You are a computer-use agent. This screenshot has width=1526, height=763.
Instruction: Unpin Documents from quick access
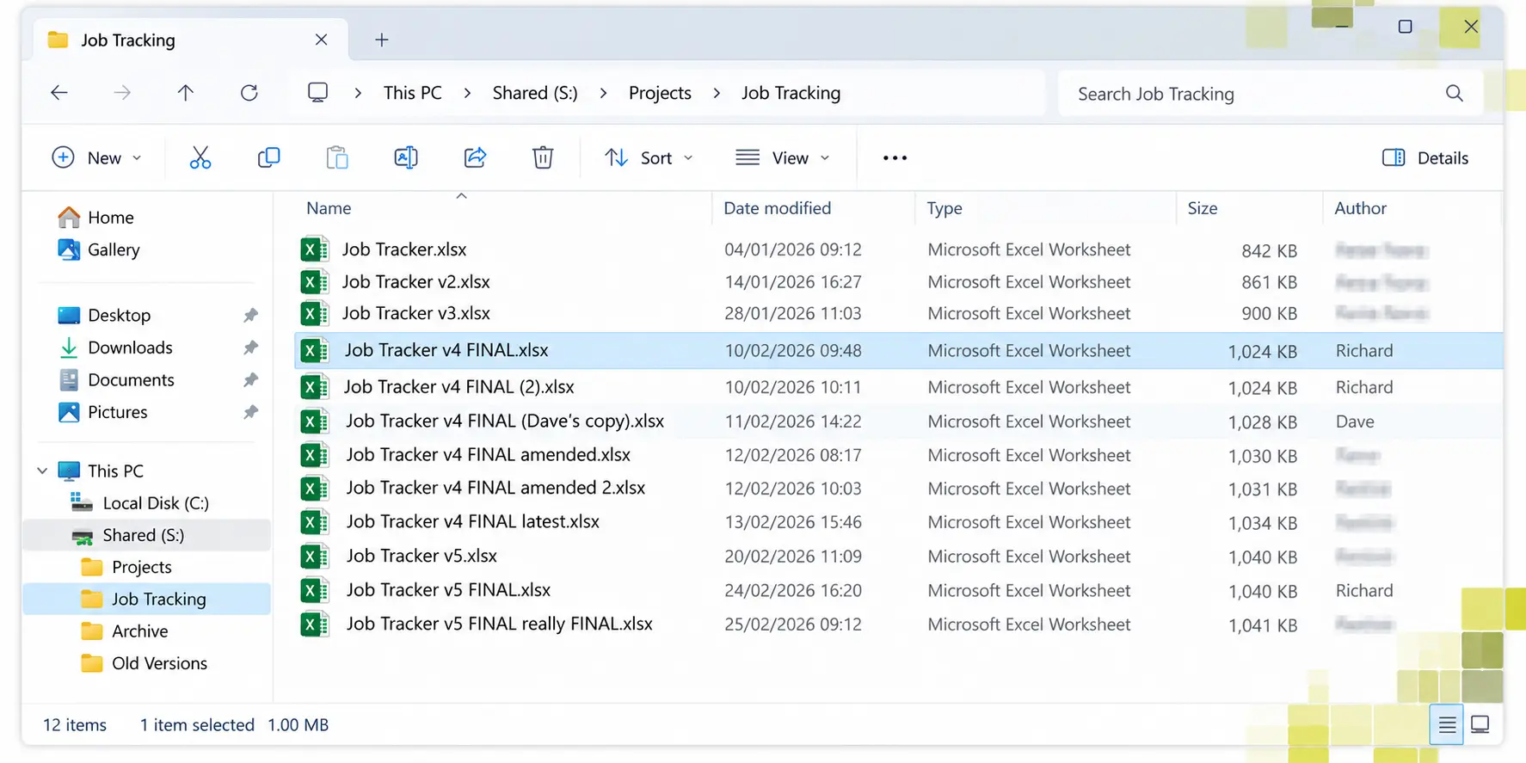pos(250,380)
